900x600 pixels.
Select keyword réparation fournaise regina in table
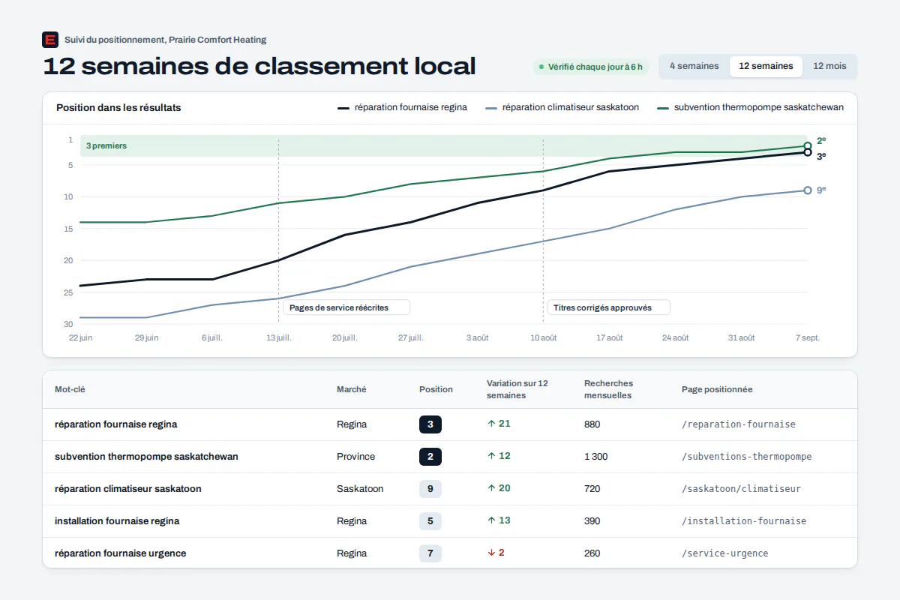(x=116, y=424)
